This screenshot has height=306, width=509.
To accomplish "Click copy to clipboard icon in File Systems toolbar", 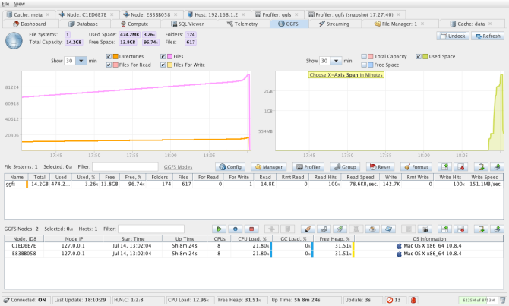I will click(481, 167).
